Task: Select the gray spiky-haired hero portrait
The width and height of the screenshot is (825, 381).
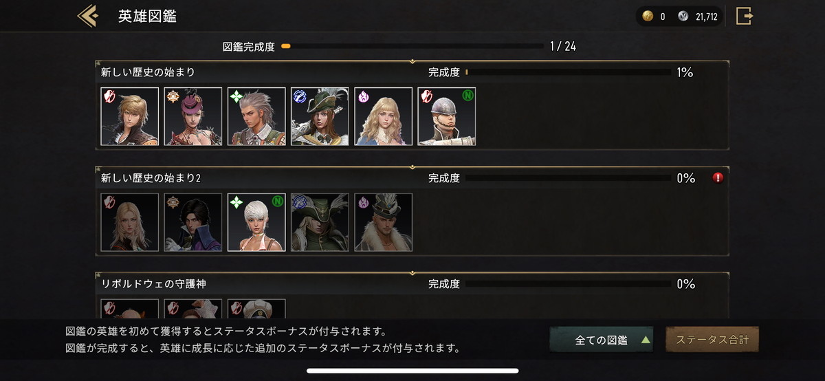Action: (256, 116)
